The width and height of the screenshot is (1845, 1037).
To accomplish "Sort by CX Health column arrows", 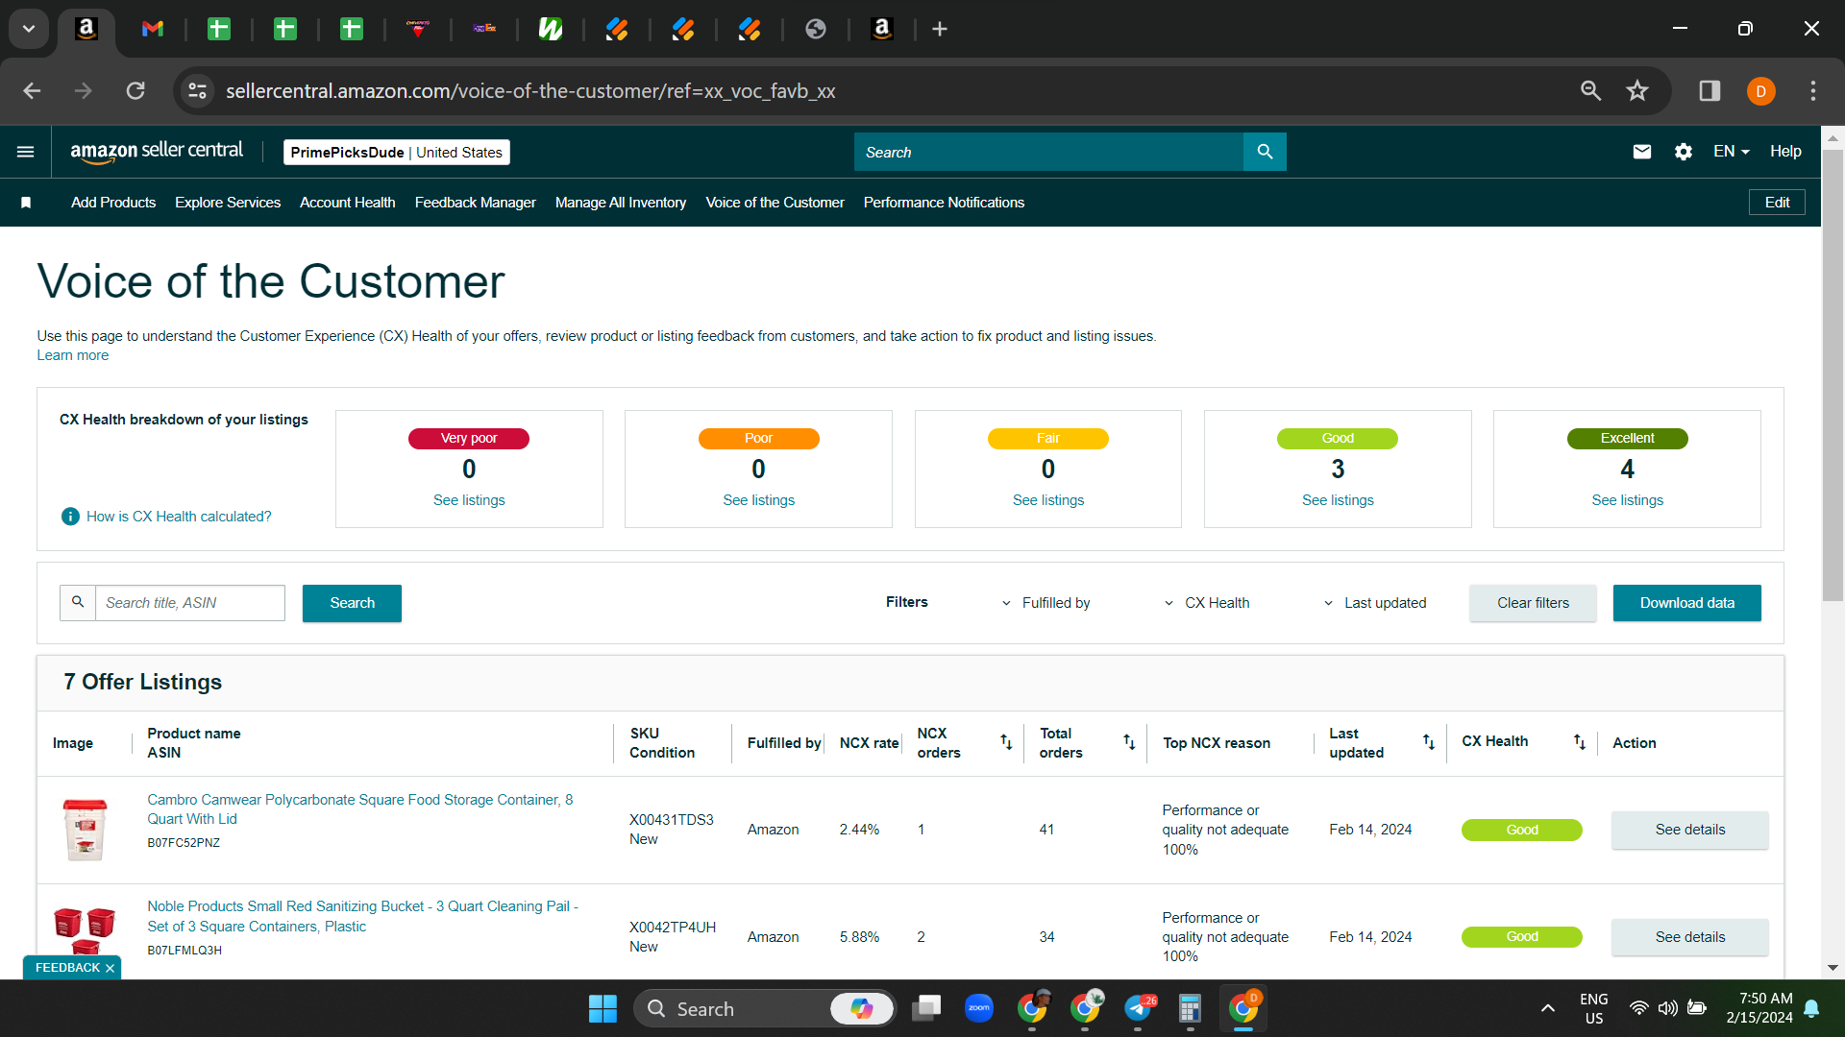I will [x=1580, y=742].
